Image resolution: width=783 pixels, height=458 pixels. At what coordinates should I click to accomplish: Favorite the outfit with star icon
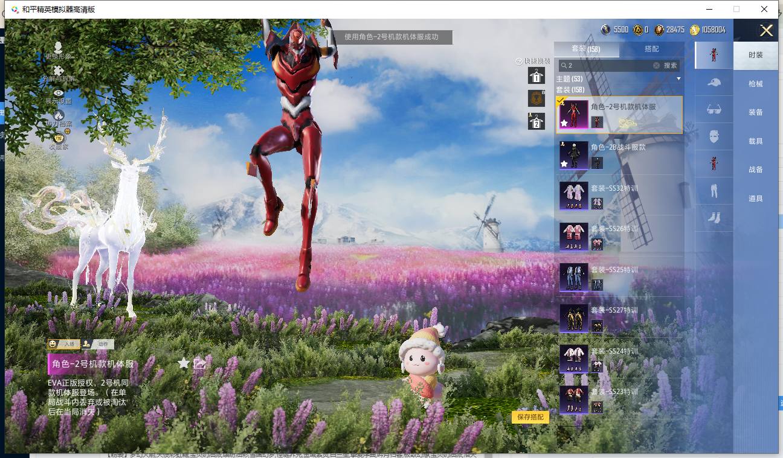(184, 363)
